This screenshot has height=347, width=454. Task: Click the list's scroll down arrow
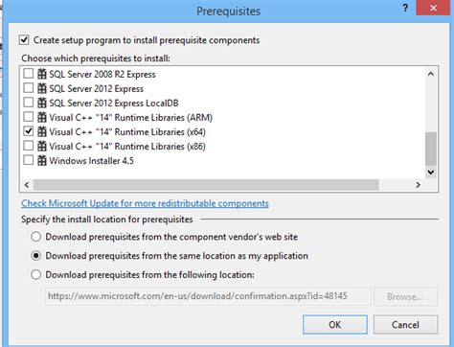click(x=431, y=173)
